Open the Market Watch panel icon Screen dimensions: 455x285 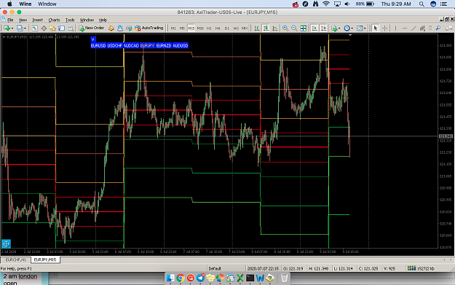[x=34, y=28]
